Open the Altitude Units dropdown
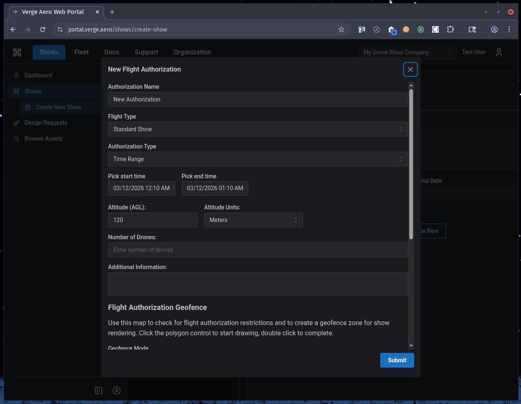 [x=253, y=220]
